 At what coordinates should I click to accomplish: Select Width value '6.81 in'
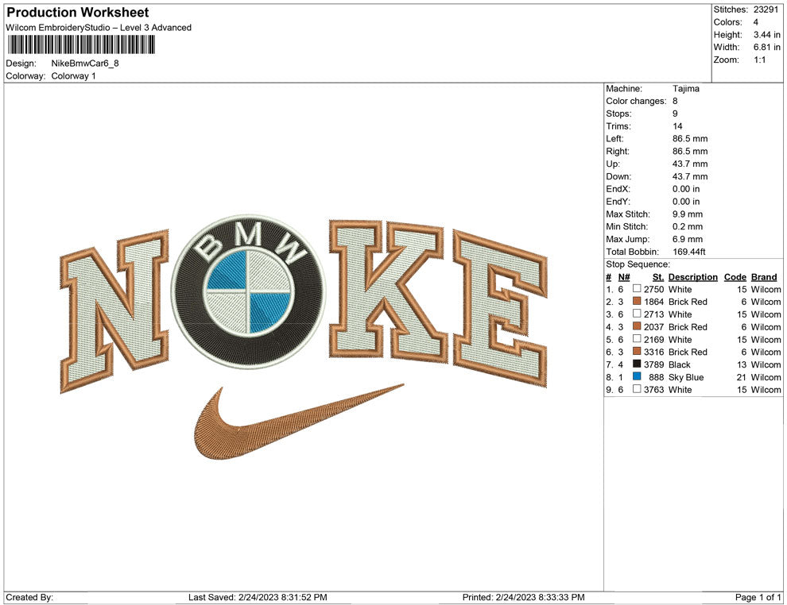coord(767,47)
